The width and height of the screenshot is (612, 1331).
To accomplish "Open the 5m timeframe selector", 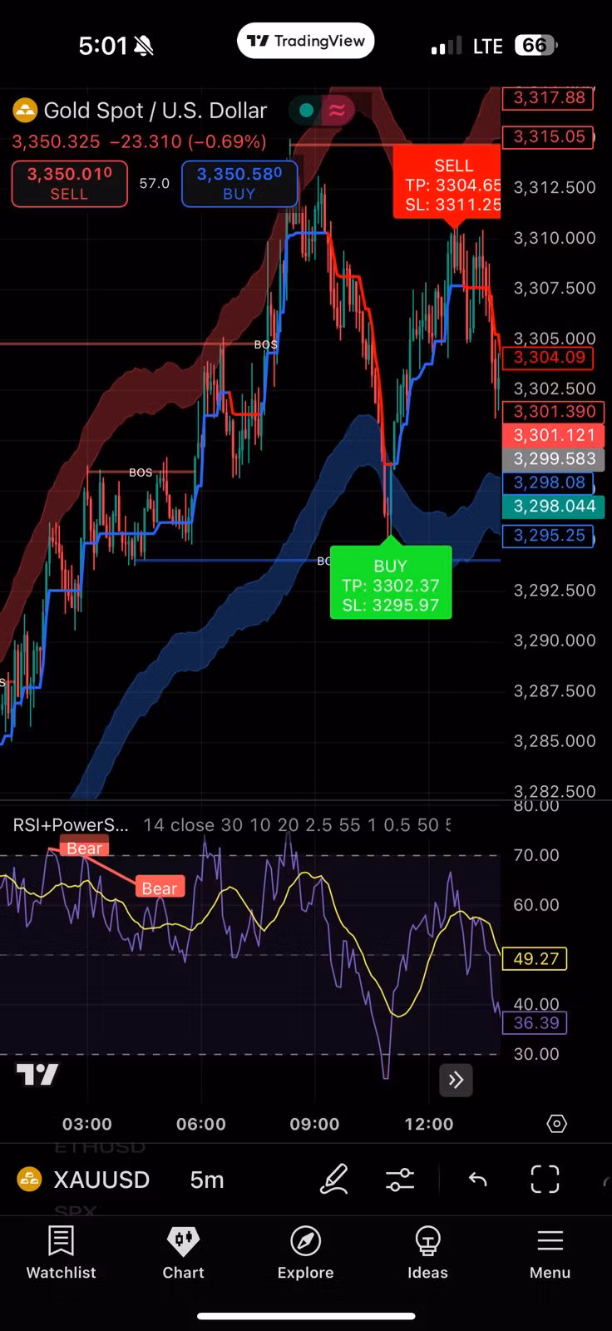I will click(x=206, y=1180).
